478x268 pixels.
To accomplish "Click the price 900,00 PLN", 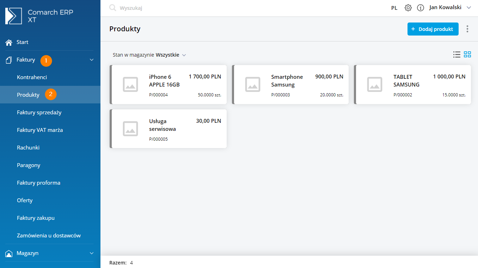I will [x=329, y=76].
